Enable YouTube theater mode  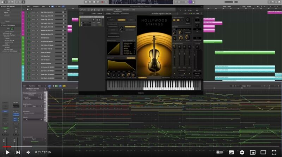pos(263,152)
